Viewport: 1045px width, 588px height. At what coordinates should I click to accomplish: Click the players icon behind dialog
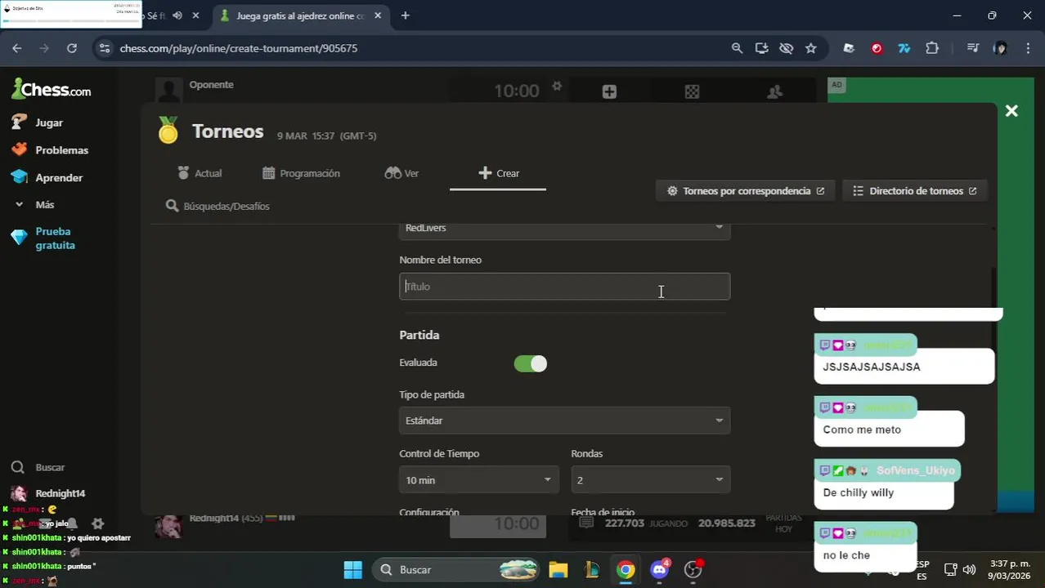click(774, 91)
